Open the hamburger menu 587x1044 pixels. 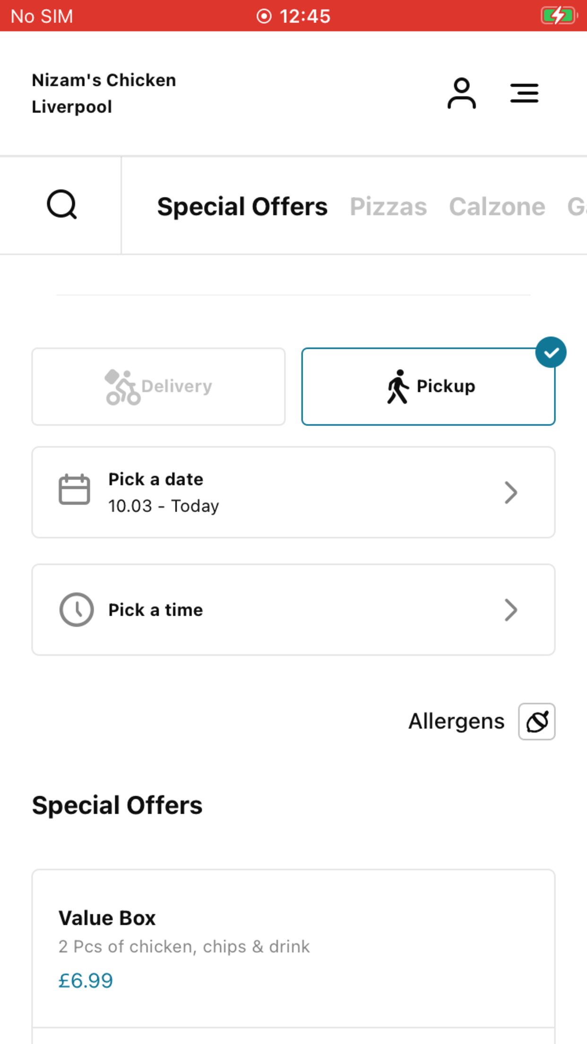tap(524, 93)
